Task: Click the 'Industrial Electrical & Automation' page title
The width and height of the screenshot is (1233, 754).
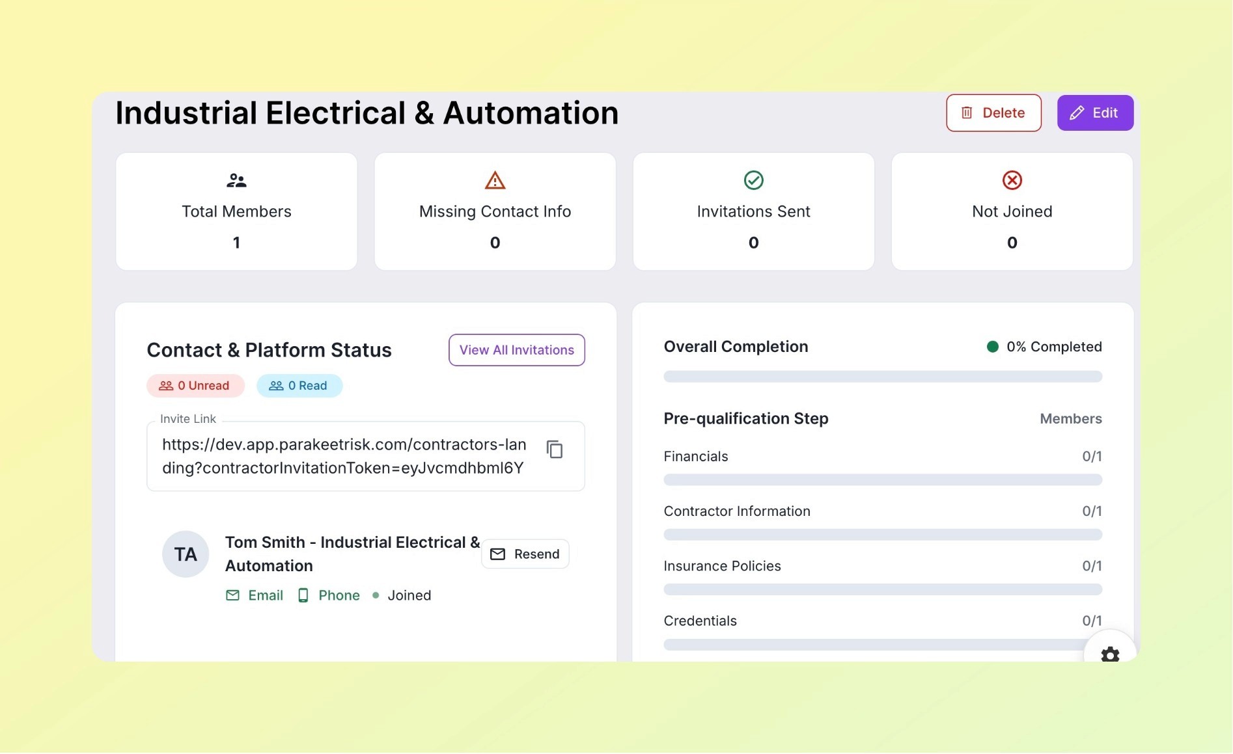Action: tap(367, 113)
